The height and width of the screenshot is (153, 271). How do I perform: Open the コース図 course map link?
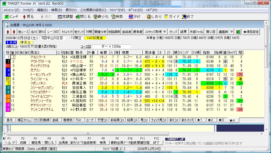tap(85, 47)
